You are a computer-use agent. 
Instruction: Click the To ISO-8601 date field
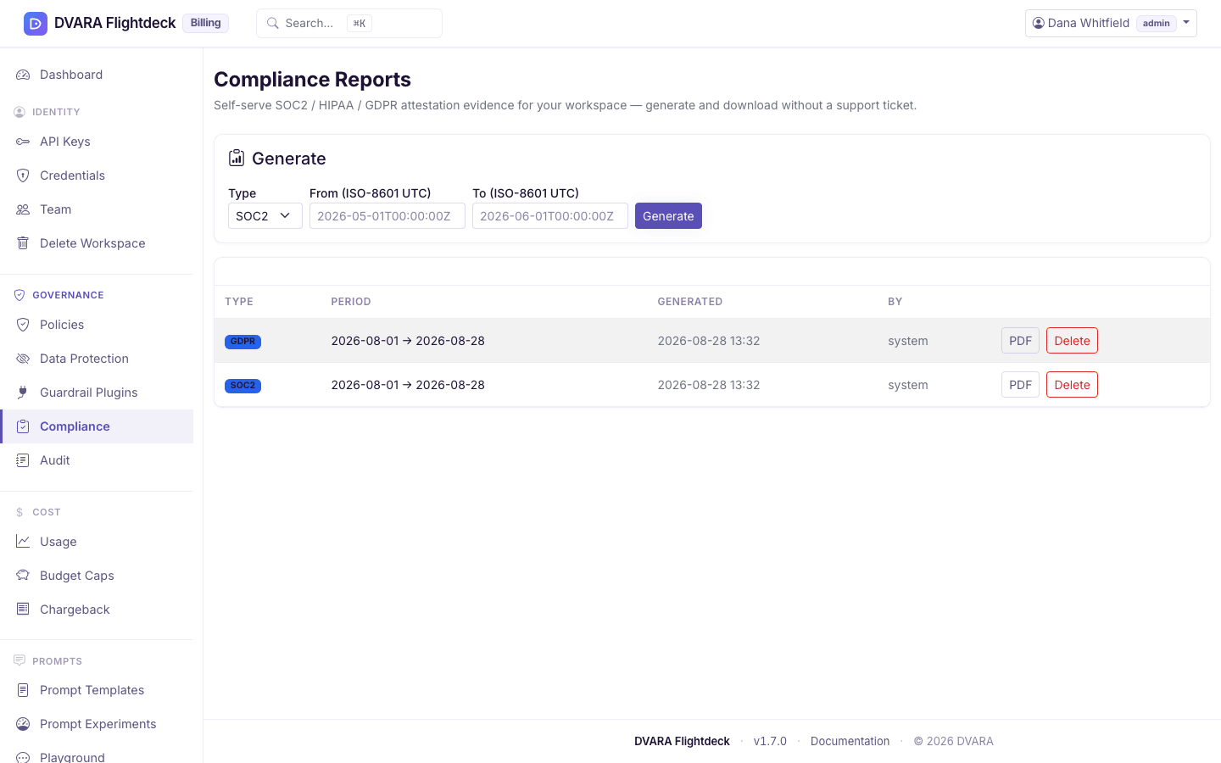[549, 216]
